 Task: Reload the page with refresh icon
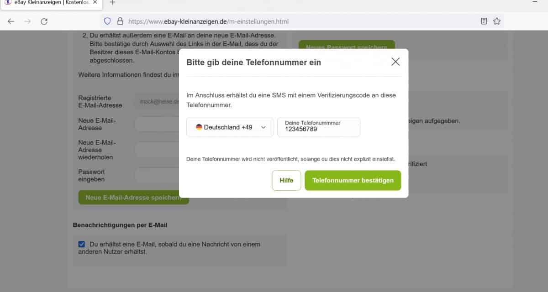(44, 21)
